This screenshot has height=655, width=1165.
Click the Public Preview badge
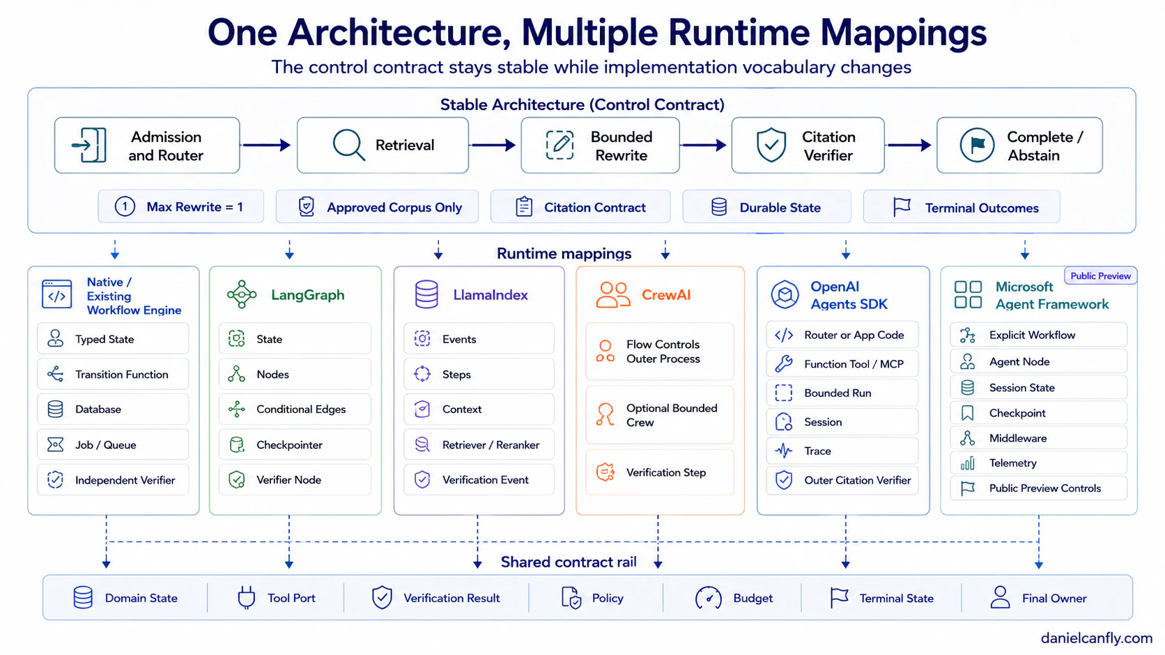1100,276
